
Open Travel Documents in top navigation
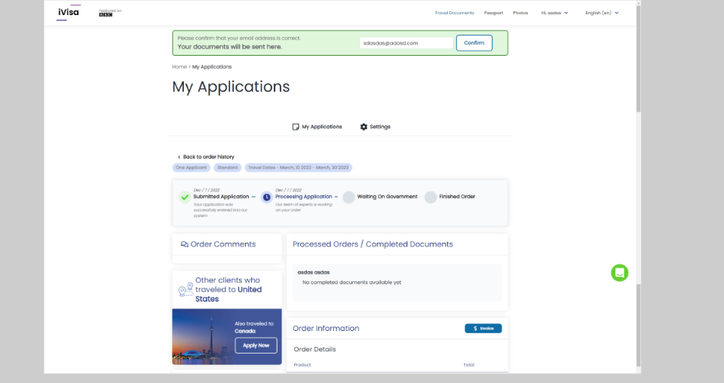click(x=454, y=13)
